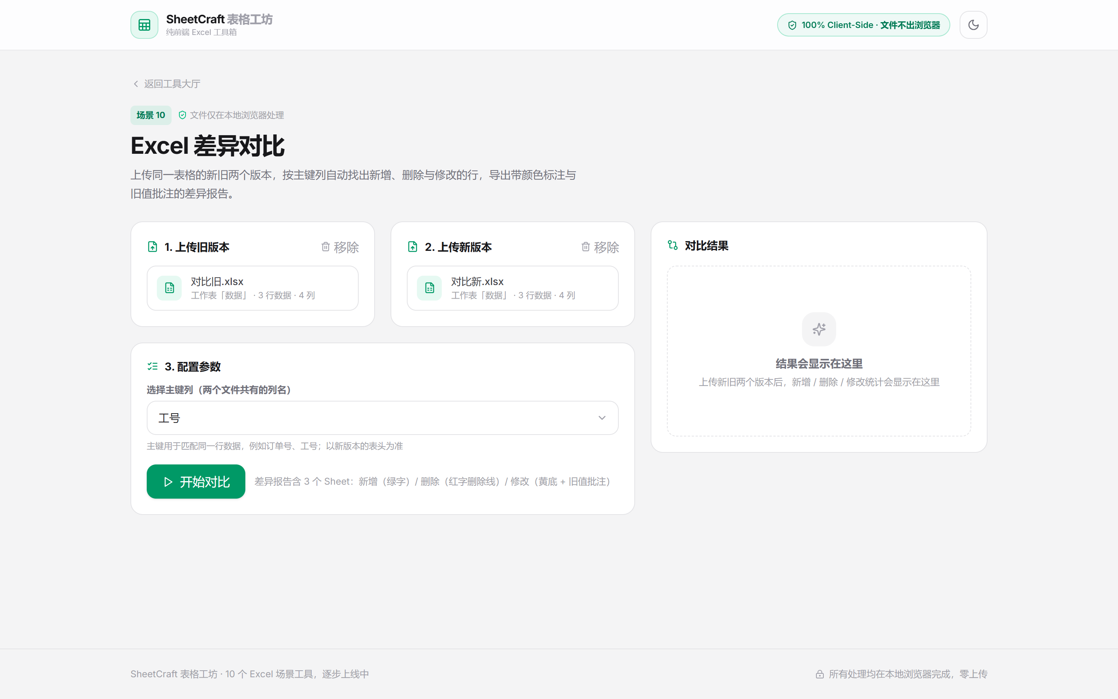Click the shield icon in the Client-Side badge
Screen dimensions: 1118x699
pos(792,25)
